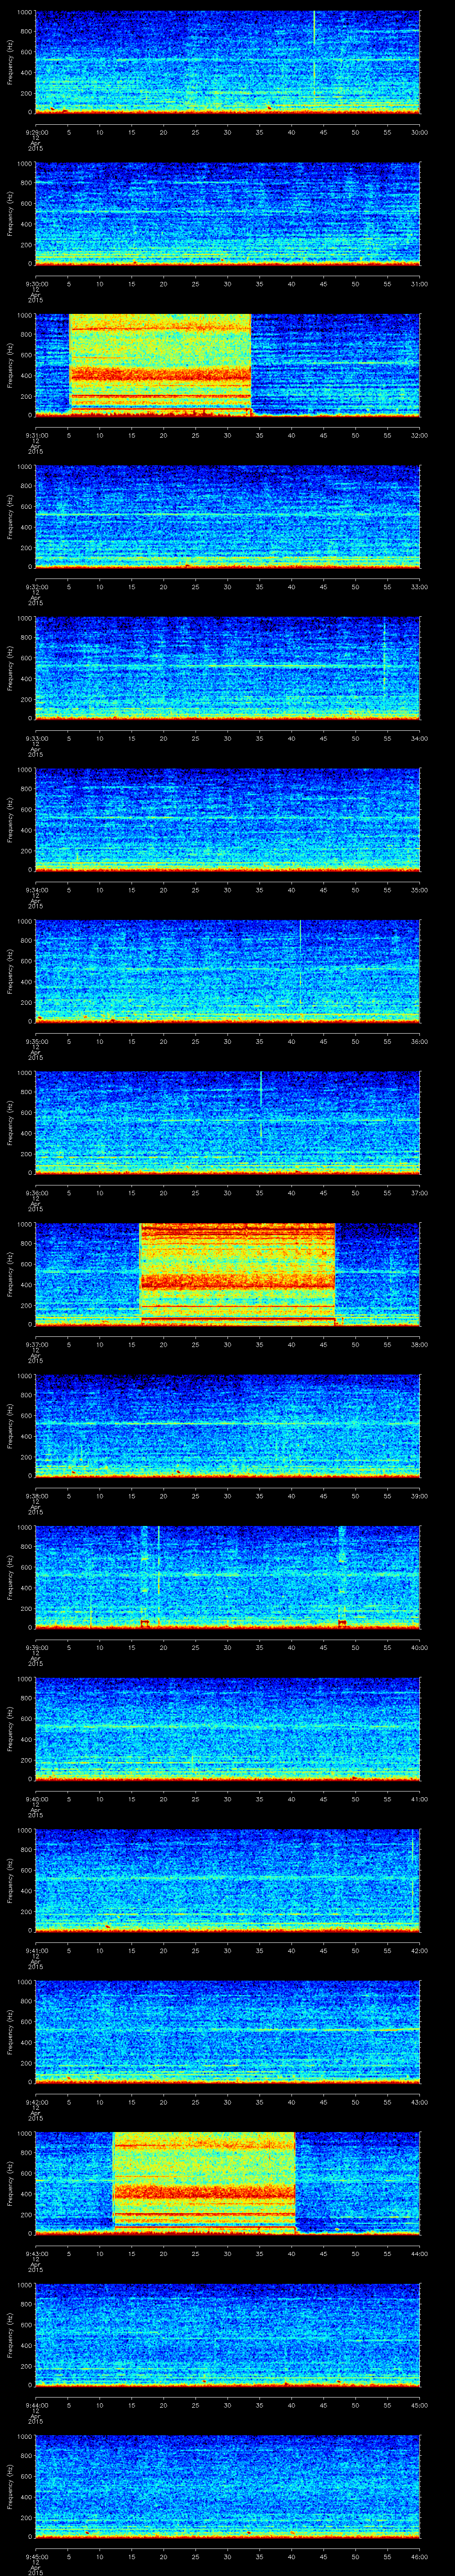Click the spectrogram panel starting at 9:33:00
Image resolution: width=455 pixels, height=2576 pixels.
pos(228,669)
